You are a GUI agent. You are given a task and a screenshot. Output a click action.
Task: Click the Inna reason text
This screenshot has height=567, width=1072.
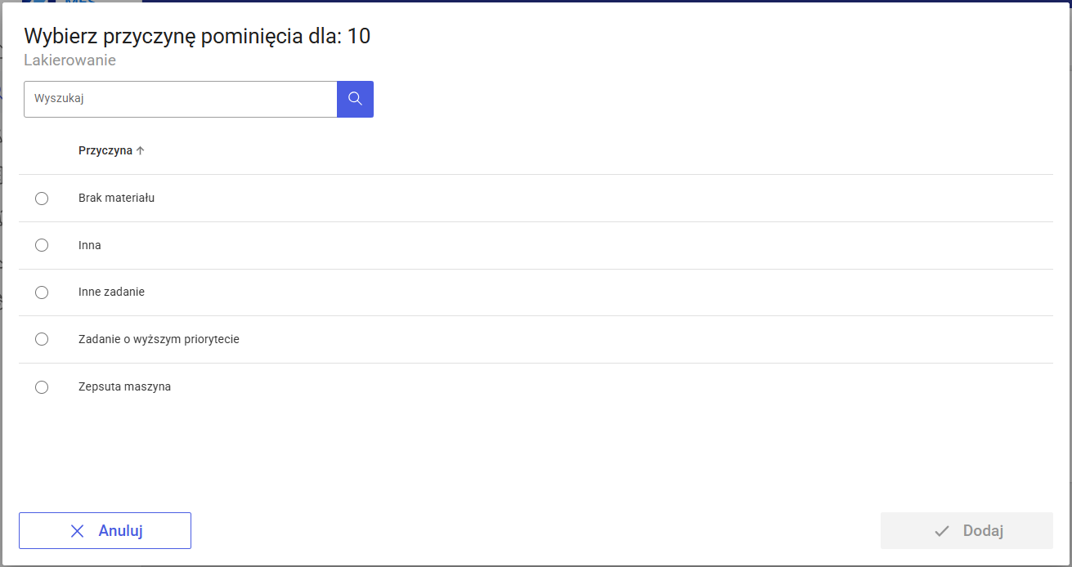(90, 245)
